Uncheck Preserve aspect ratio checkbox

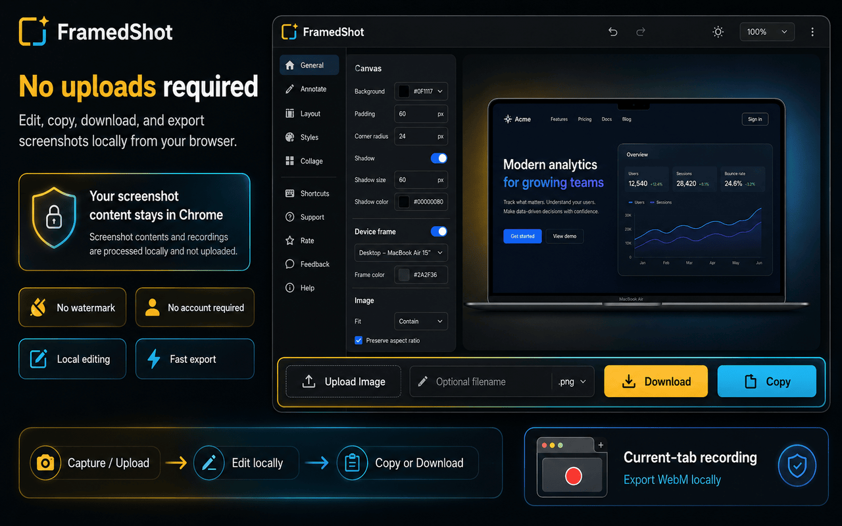pyautogui.click(x=359, y=341)
